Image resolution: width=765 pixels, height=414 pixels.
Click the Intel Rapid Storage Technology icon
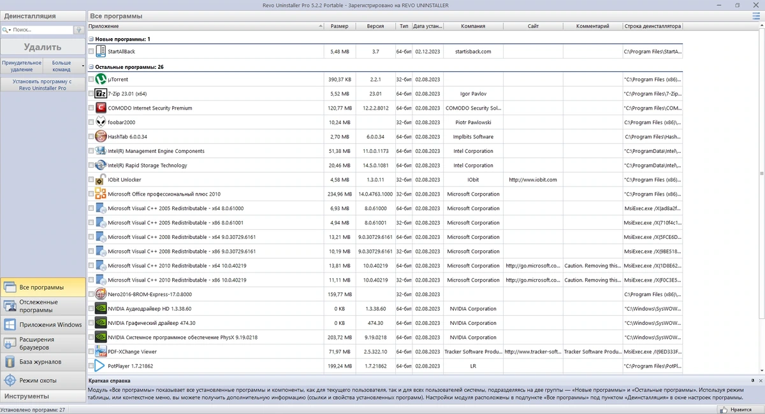(100, 166)
